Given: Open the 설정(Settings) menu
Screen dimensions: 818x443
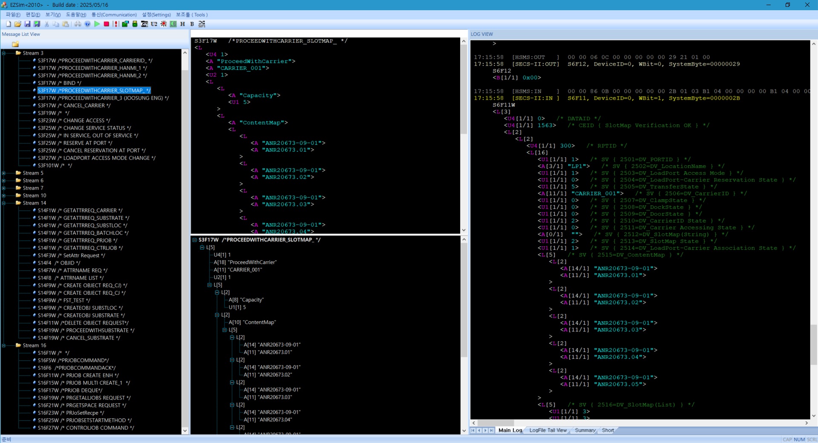Looking at the screenshot, I should [x=156, y=14].
